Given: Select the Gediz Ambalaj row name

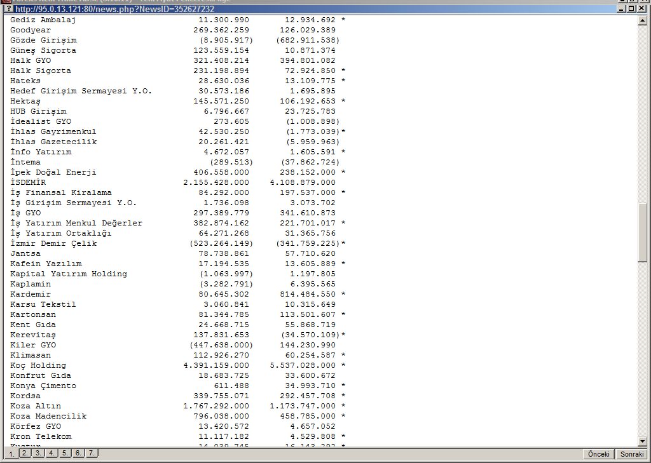Looking at the screenshot, I should click(43, 20).
